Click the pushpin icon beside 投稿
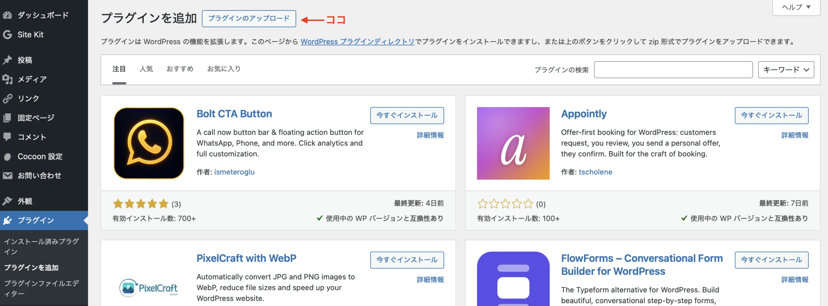 (x=7, y=60)
